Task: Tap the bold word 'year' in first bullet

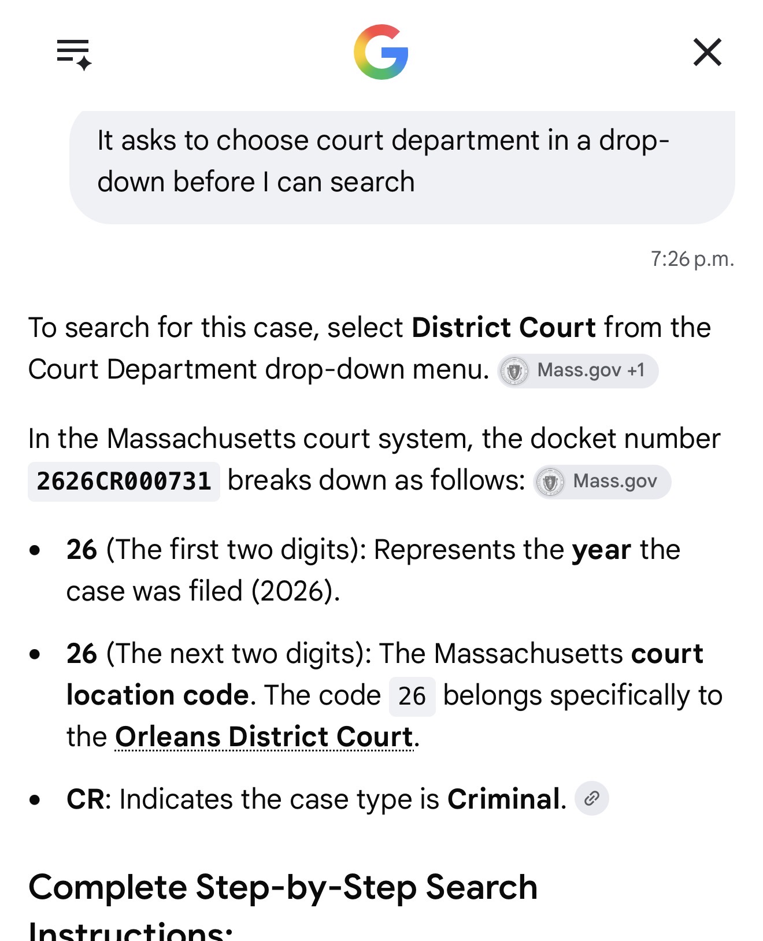Action: point(601,551)
